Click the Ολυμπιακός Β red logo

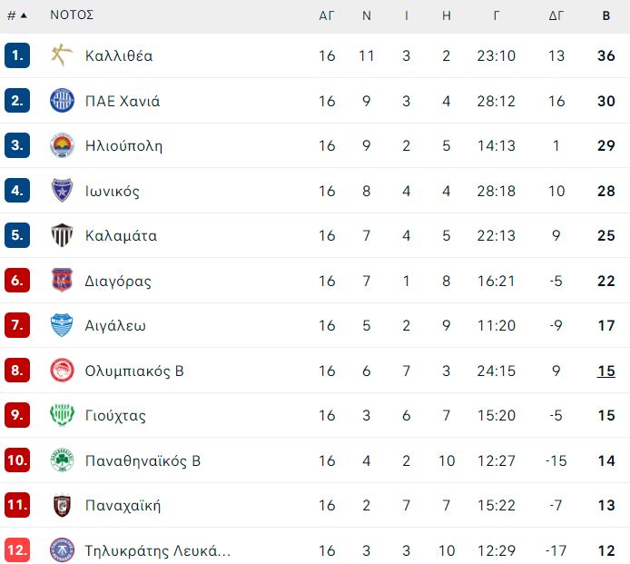click(62, 371)
